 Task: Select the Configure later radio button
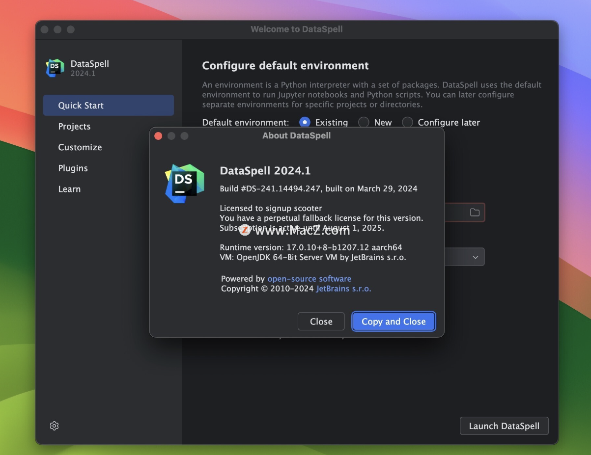tap(407, 122)
